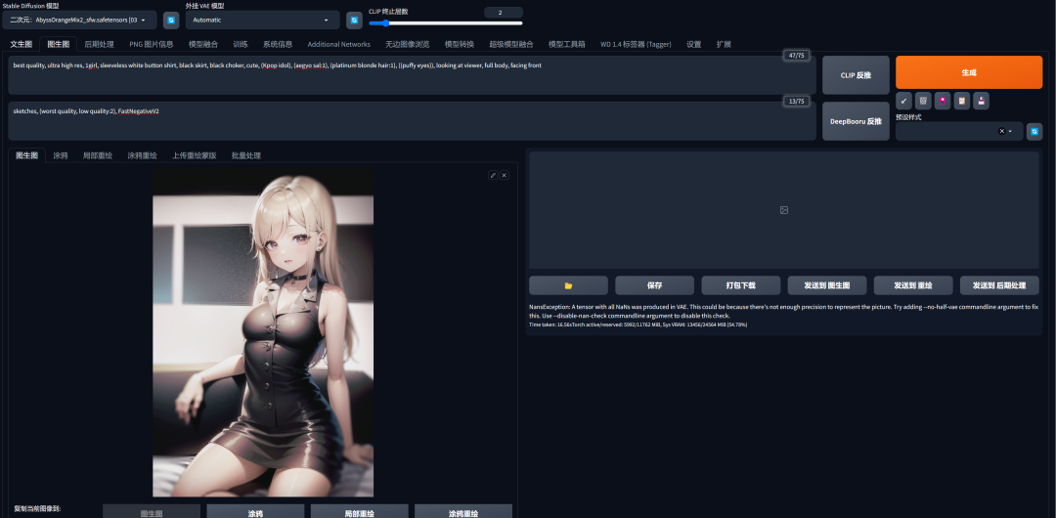Open the 模型工具箱 tab
Image resolution: width=1056 pixels, height=518 pixels.
tap(567, 44)
